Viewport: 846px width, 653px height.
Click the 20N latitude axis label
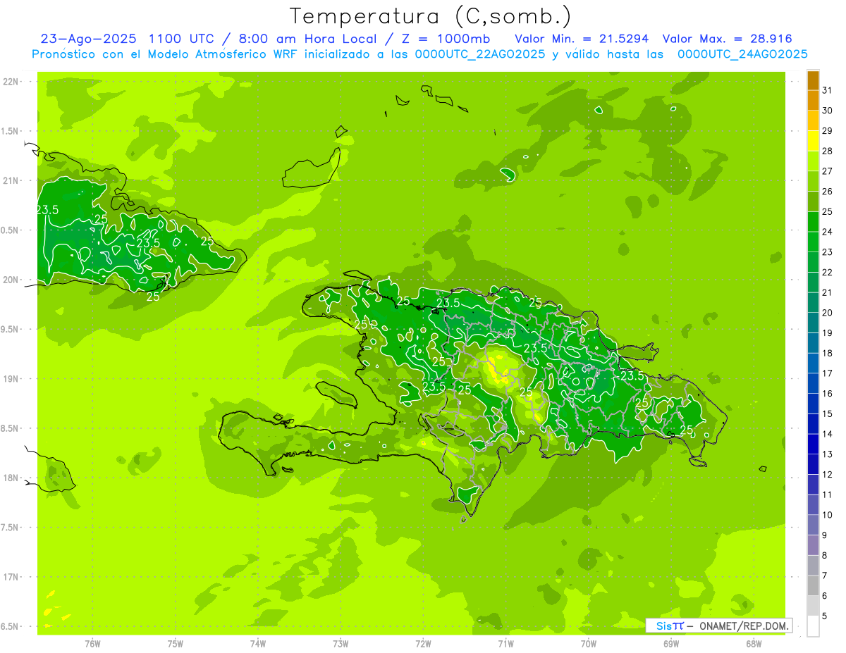click(11, 280)
